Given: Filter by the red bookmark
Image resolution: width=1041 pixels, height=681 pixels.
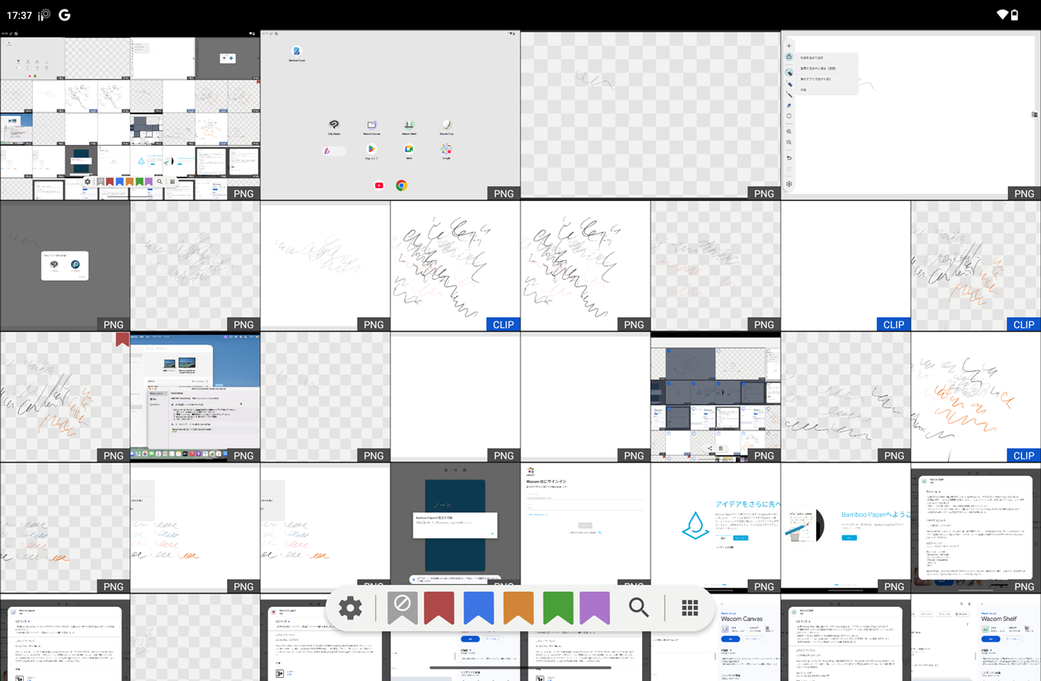Looking at the screenshot, I should pyautogui.click(x=439, y=608).
